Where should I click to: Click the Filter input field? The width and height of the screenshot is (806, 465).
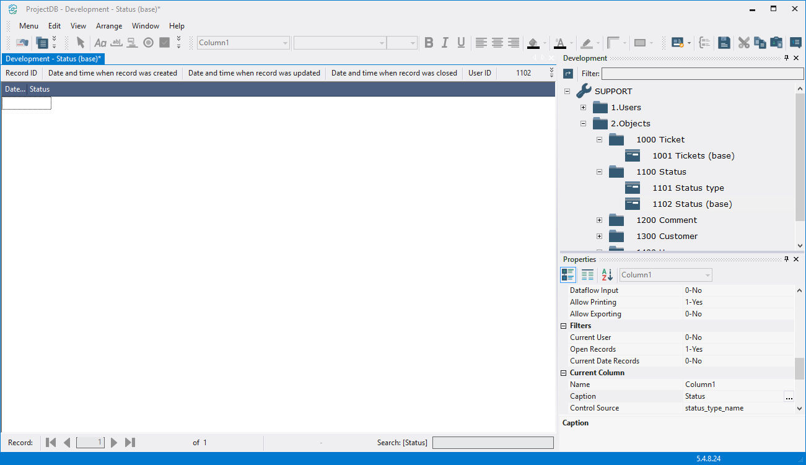(x=702, y=74)
